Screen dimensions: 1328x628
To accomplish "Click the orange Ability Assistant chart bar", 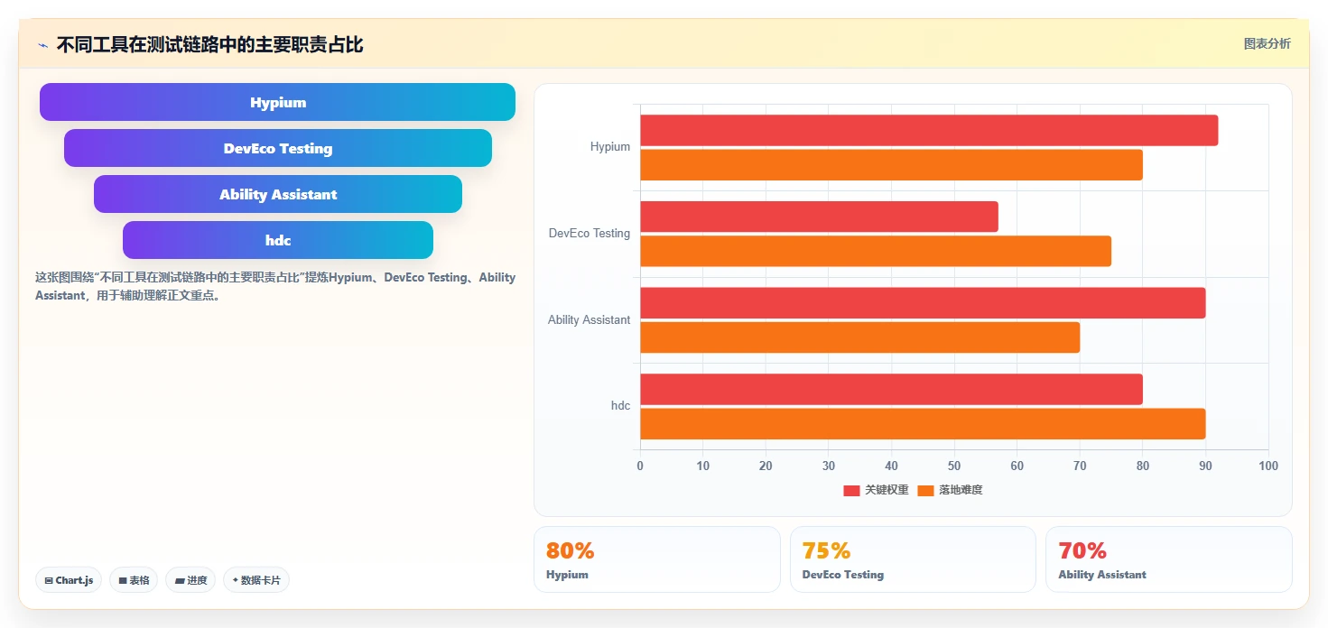I will (859, 337).
